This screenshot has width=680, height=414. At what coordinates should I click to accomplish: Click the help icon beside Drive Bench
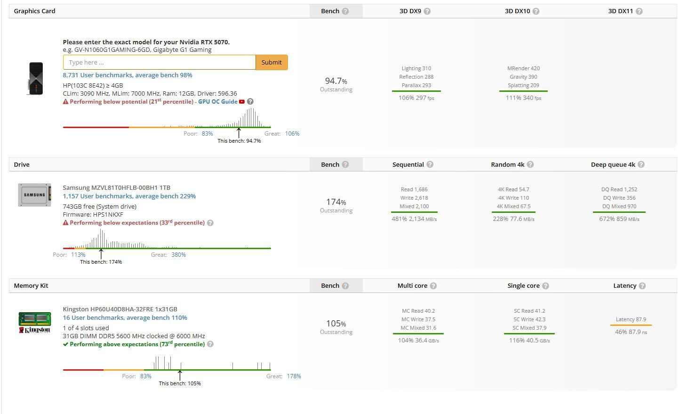click(x=345, y=164)
